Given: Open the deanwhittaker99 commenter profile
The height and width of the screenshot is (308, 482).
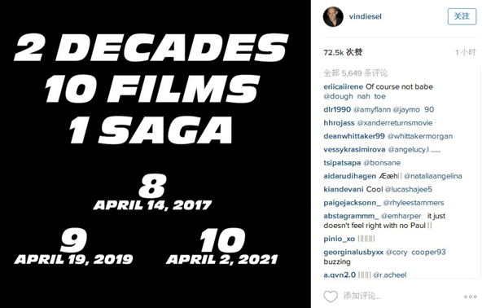Looking at the screenshot, I should (354, 136).
